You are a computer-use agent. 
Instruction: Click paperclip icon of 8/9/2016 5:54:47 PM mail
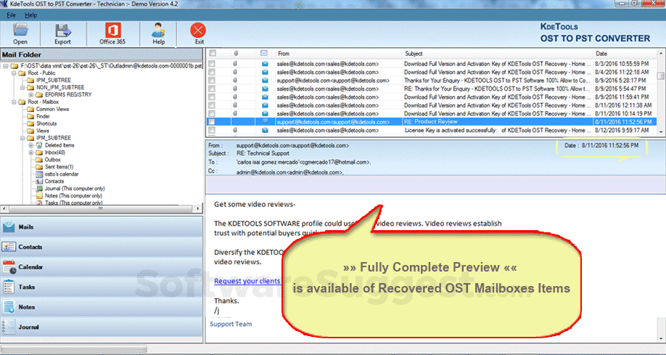click(235, 89)
